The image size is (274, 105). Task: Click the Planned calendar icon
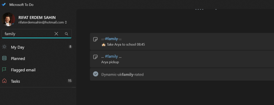pos(4,58)
